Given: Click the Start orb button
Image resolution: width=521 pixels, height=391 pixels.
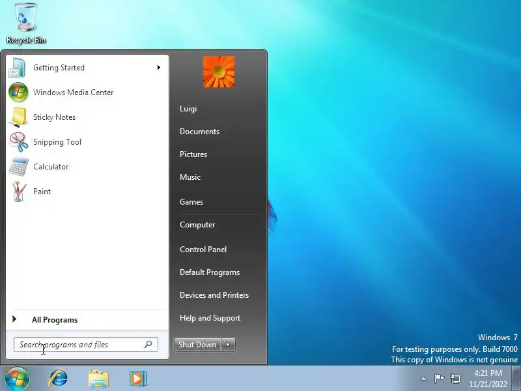Looking at the screenshot, I should (17, 379).
